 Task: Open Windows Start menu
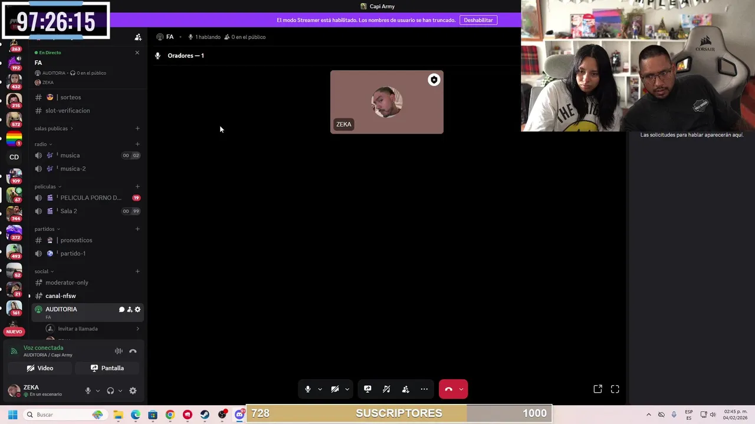pyautogui.click(x=12, y=415)
